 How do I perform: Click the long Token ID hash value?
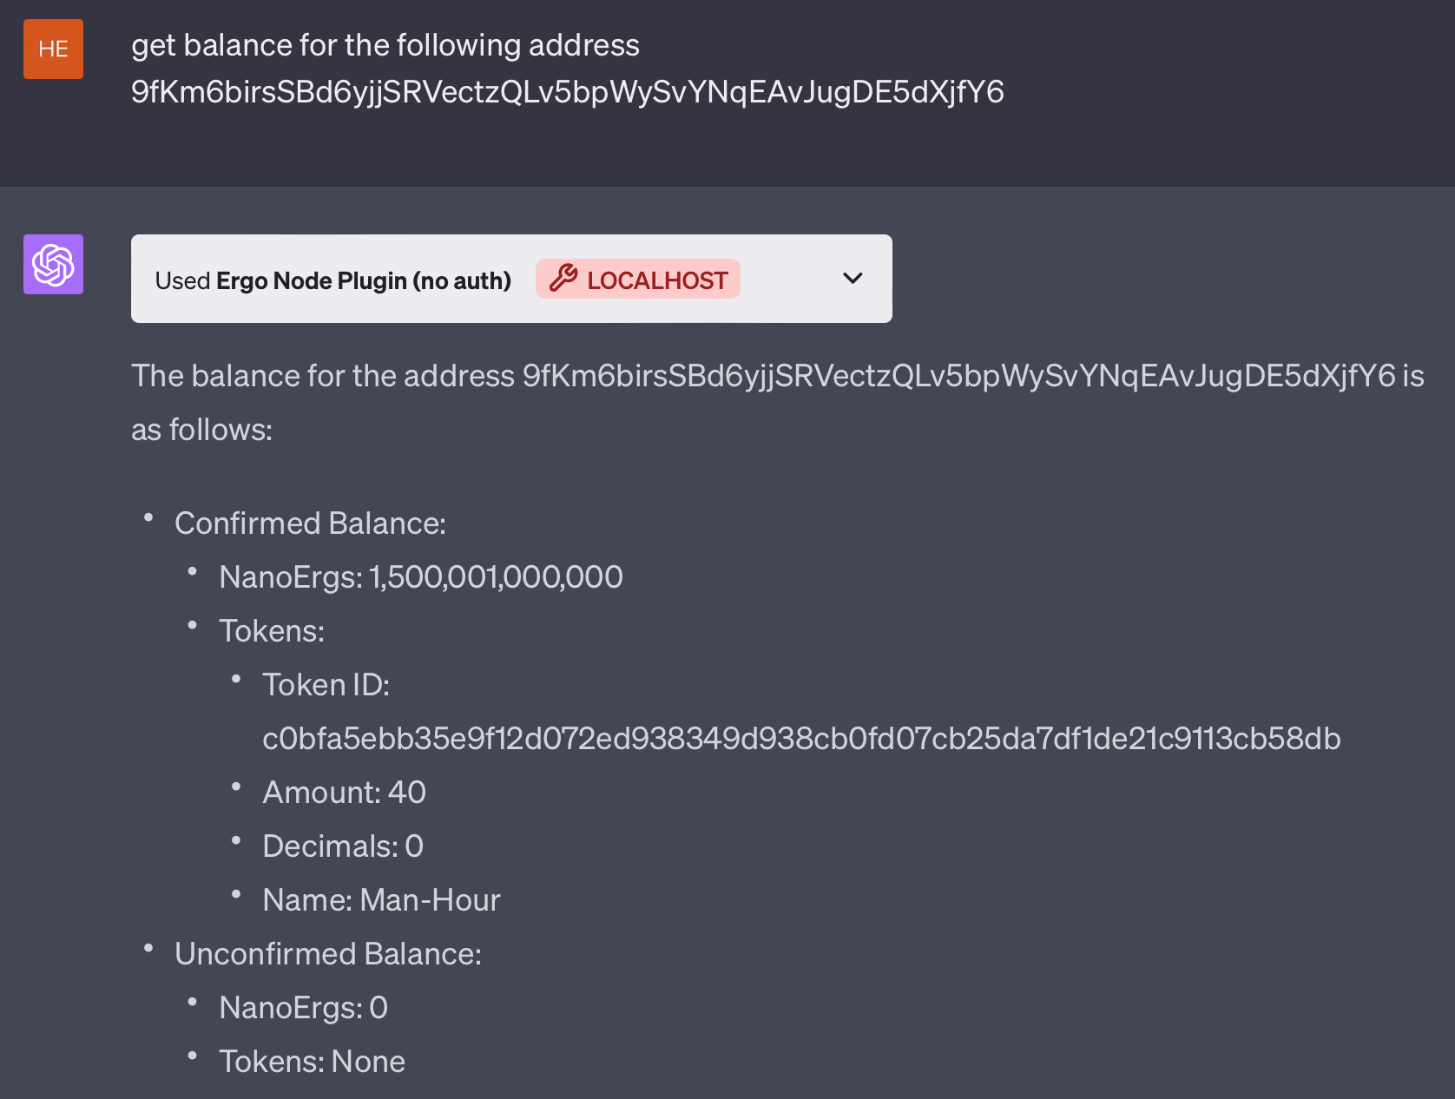coord(801,739)
